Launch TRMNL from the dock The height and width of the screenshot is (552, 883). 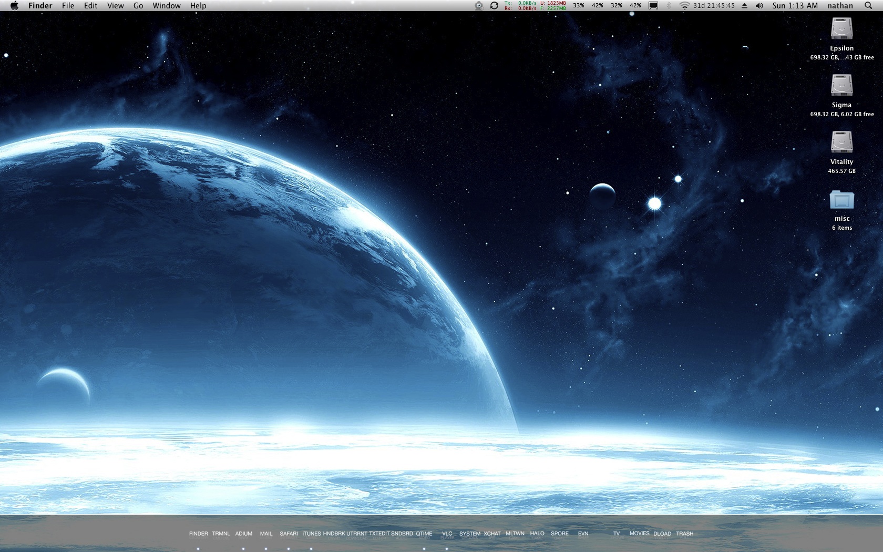[221, 534]
